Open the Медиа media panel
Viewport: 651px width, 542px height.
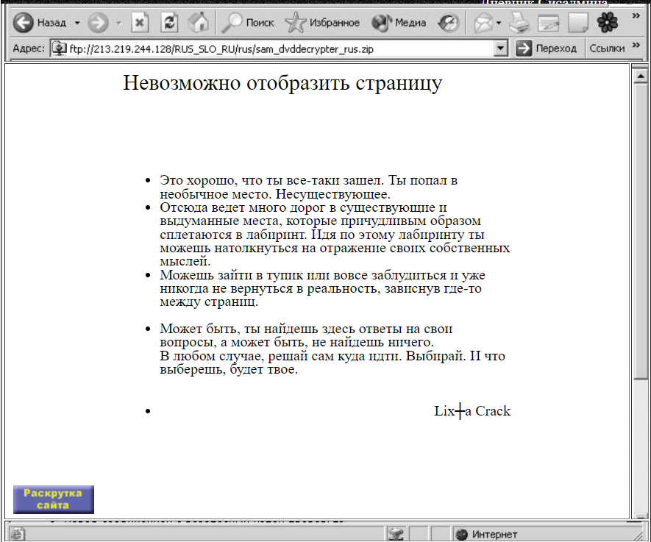(399, 23)
